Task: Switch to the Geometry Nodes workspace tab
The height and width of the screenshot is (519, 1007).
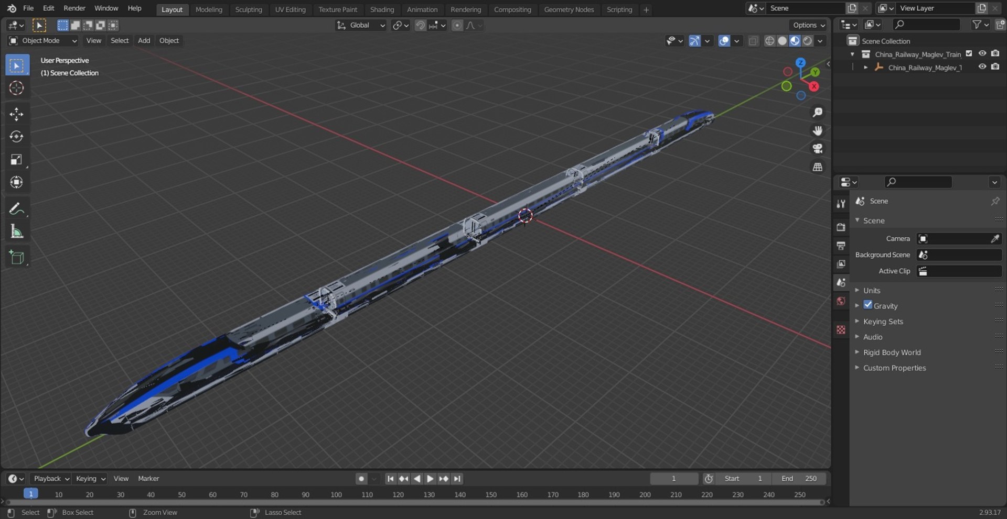Action: [x=569, y=9]
